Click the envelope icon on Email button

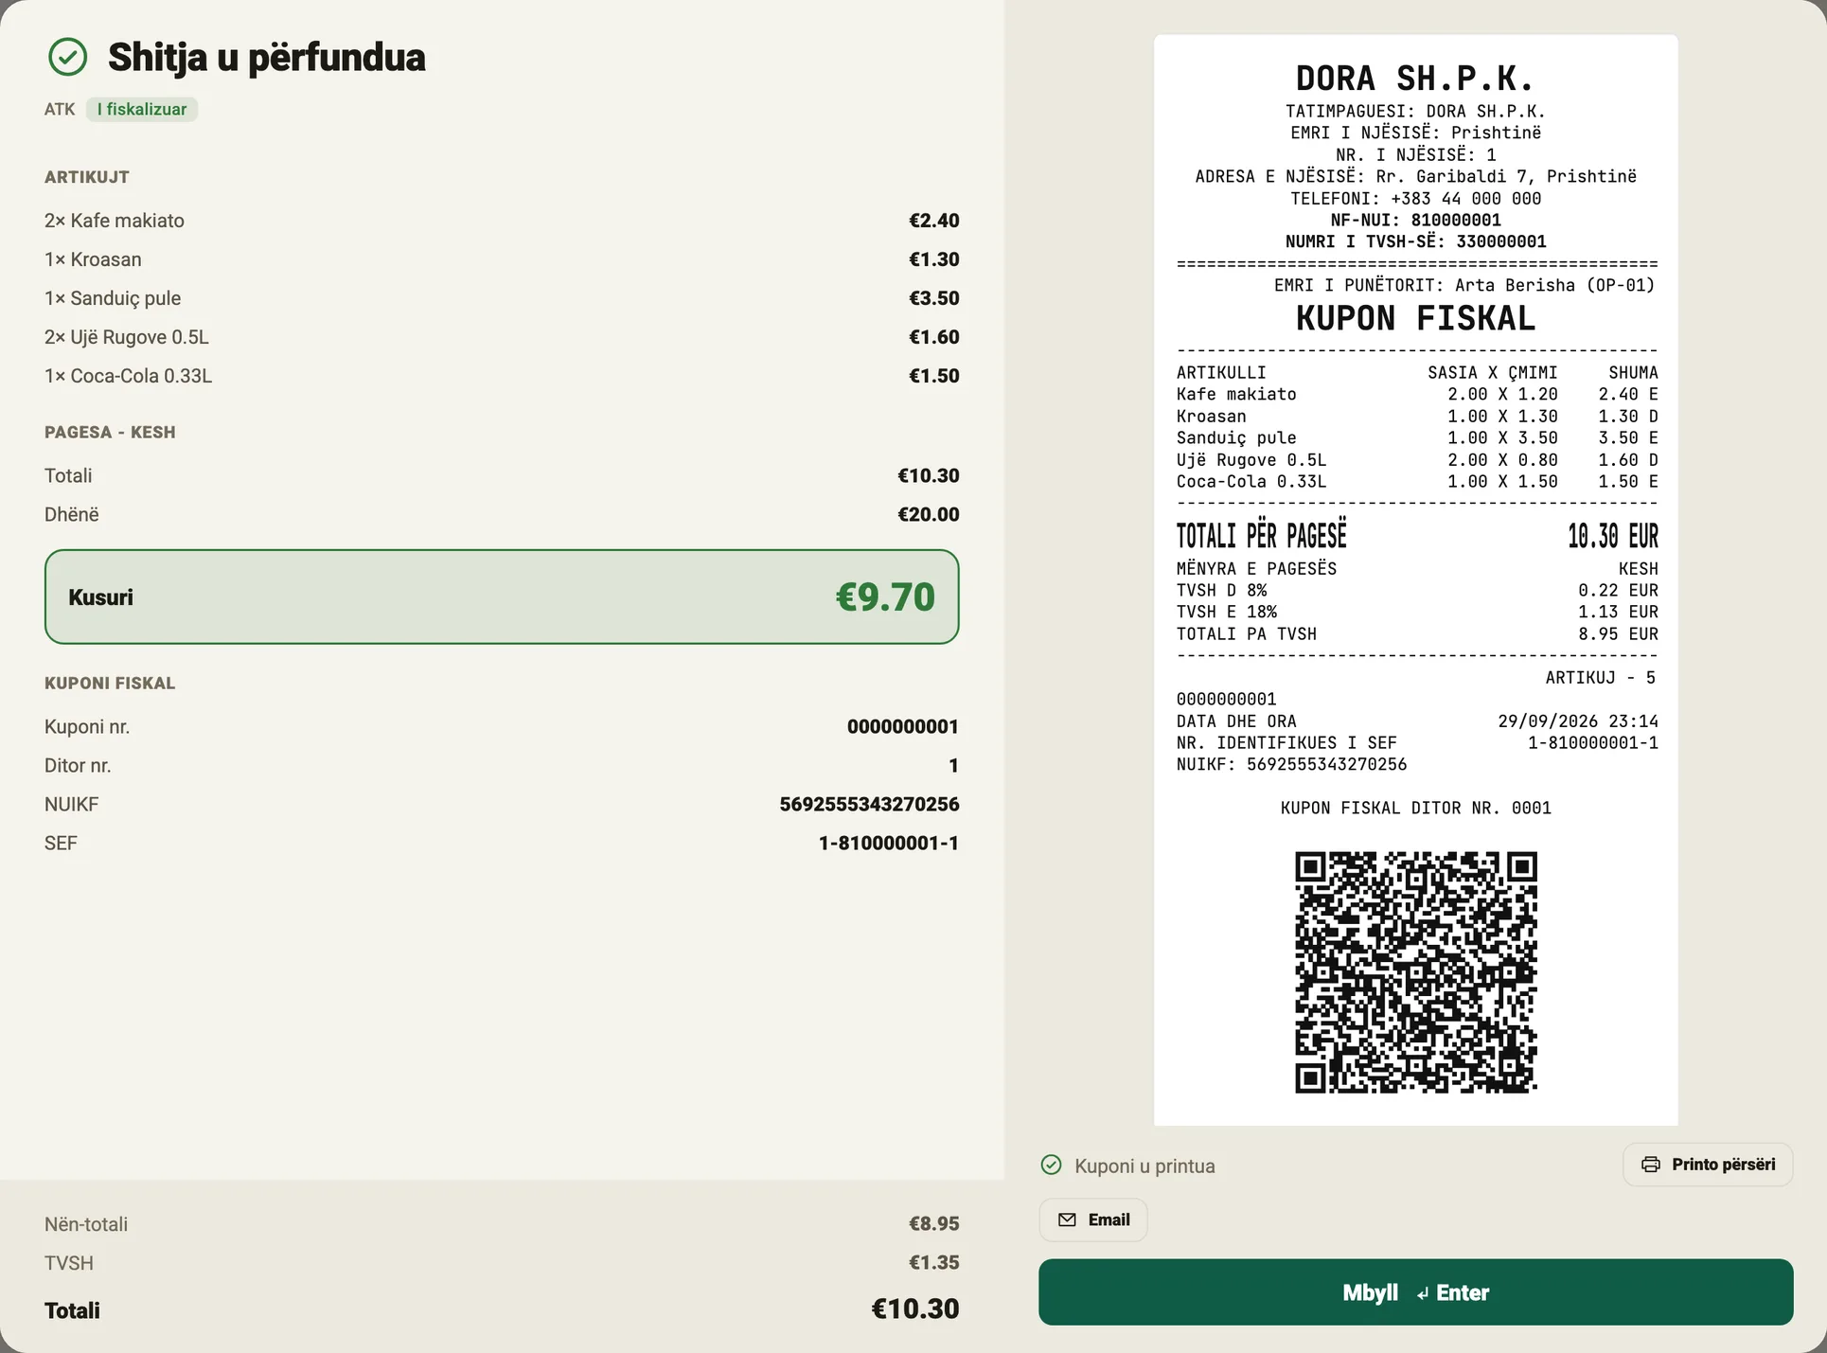point(1067,1219)
